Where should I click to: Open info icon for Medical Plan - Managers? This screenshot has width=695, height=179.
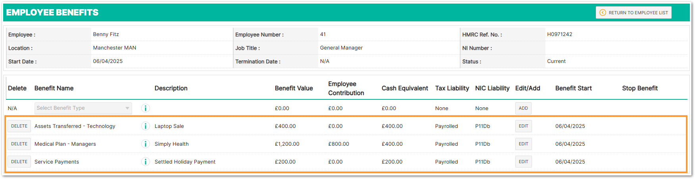click(x=146, y=144)
